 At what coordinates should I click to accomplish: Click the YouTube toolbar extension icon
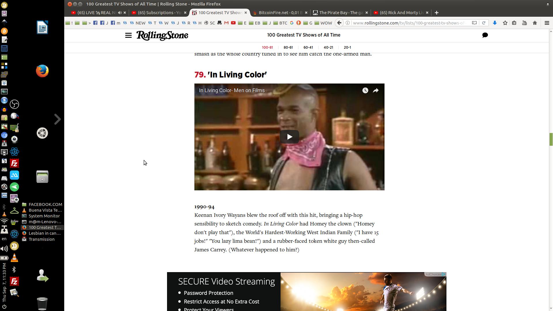click(524, 23)
